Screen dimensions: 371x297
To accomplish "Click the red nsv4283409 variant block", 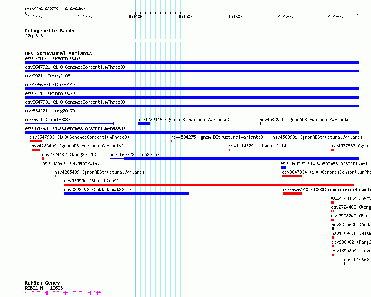I will [36, 150].
